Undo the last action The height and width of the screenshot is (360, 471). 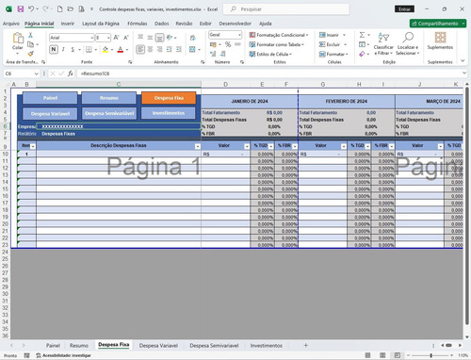pyautogui.click(x=31, y=9)
